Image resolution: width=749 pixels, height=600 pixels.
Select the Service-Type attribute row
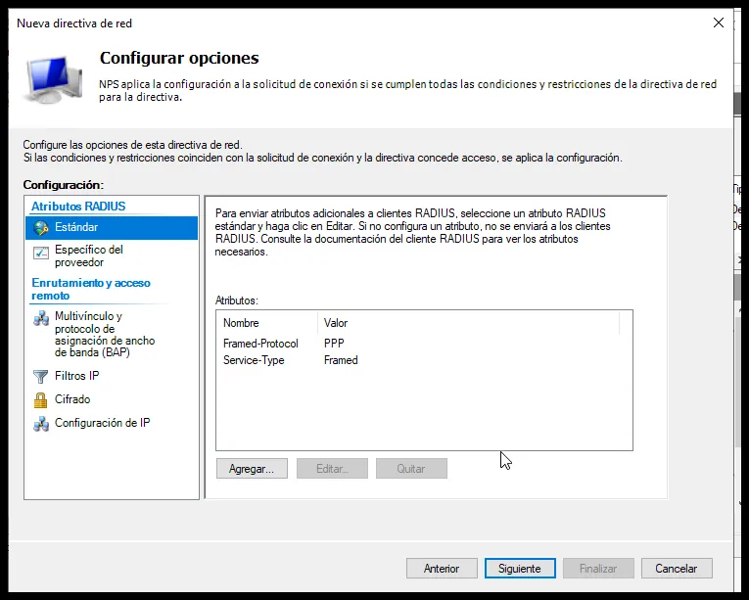click(424, 360)
